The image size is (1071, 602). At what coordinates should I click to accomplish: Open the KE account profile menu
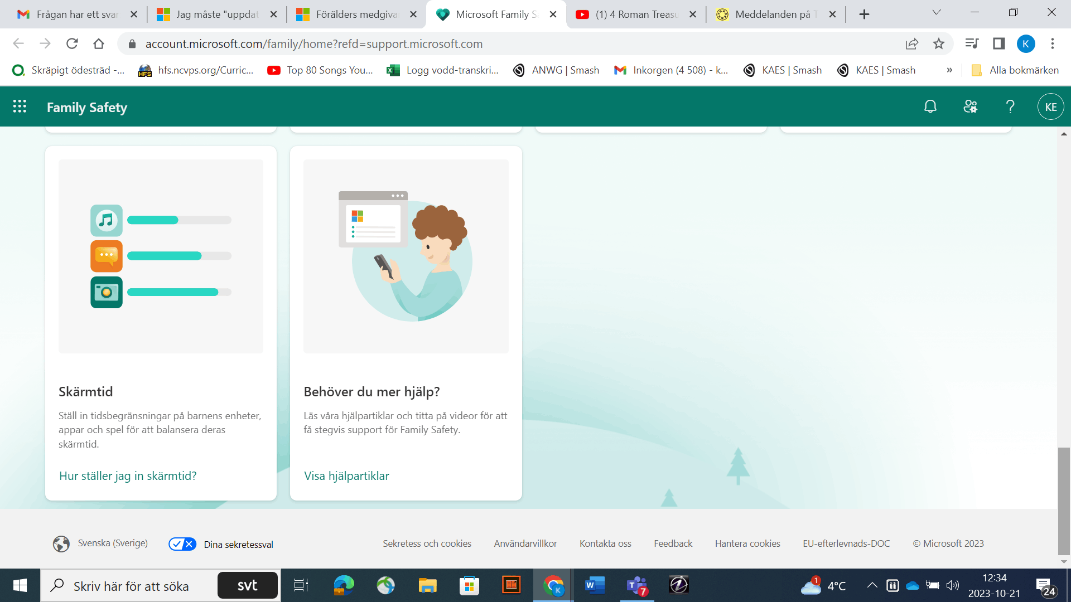[x=1050, y=106]
